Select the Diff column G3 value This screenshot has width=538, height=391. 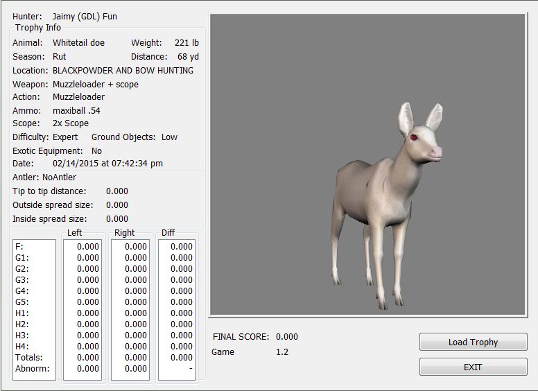coord(182,279)
